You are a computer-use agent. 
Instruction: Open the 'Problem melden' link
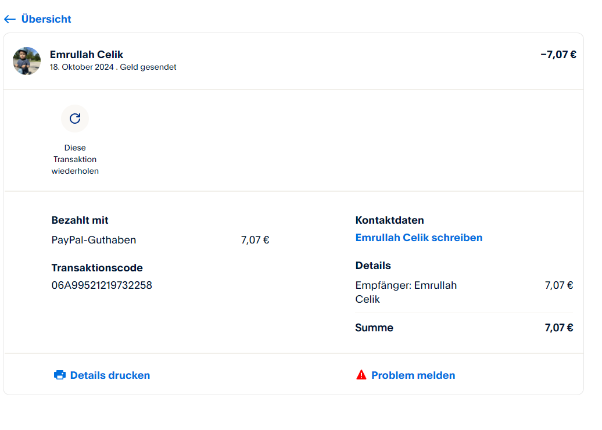[413, 375]
